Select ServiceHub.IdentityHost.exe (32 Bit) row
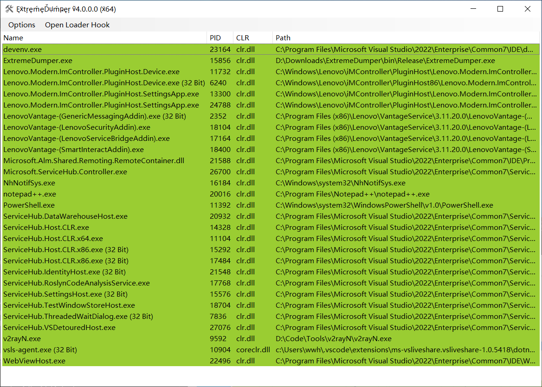The height and width of the screenshot is (387, 542). 271,272
